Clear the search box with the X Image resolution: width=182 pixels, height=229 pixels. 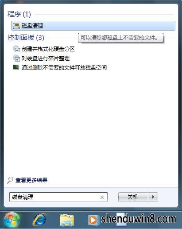(102, 197)
